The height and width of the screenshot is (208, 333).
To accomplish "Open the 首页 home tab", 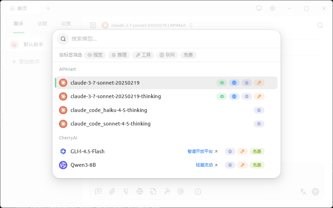I will (23, 8).
